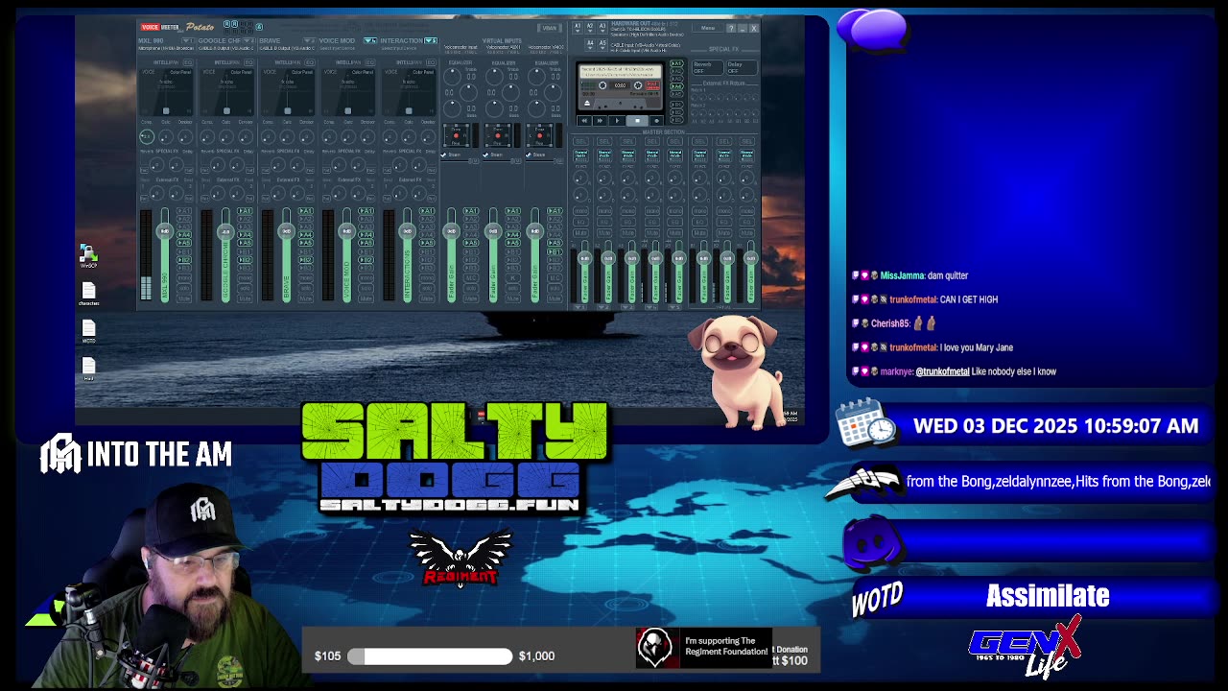
Task: Toggle Special FX Reverb OFF button
Action: pyautogui.click(x=708, y=68)
